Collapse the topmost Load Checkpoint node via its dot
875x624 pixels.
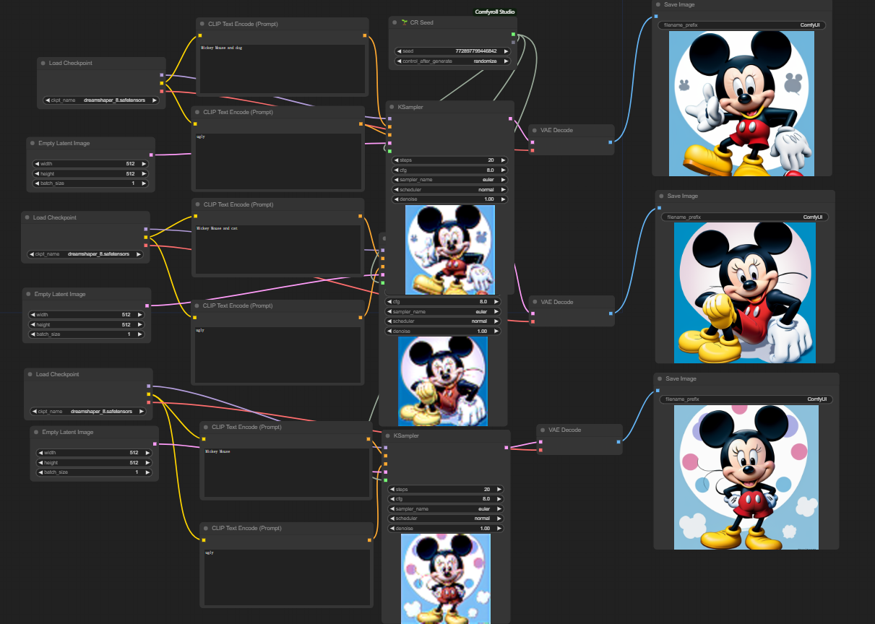pyautogui.click(x=43, y=63)
